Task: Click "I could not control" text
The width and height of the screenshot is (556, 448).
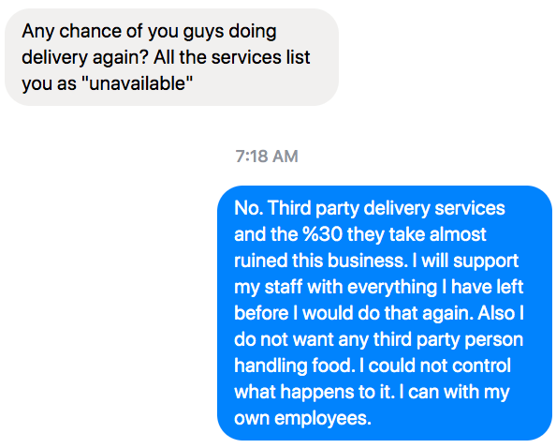Action: (435, 366)
